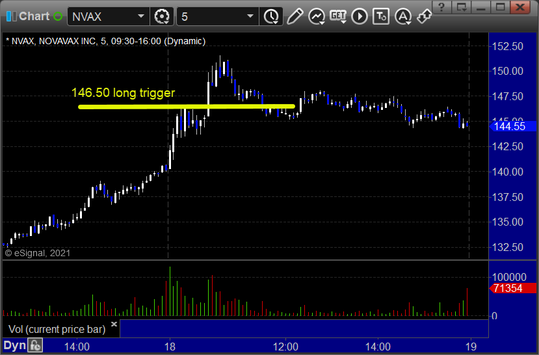This screenshot has width=539, height=355.
Task: Click the 150.00 price axis label
Action: coord(508,71)
